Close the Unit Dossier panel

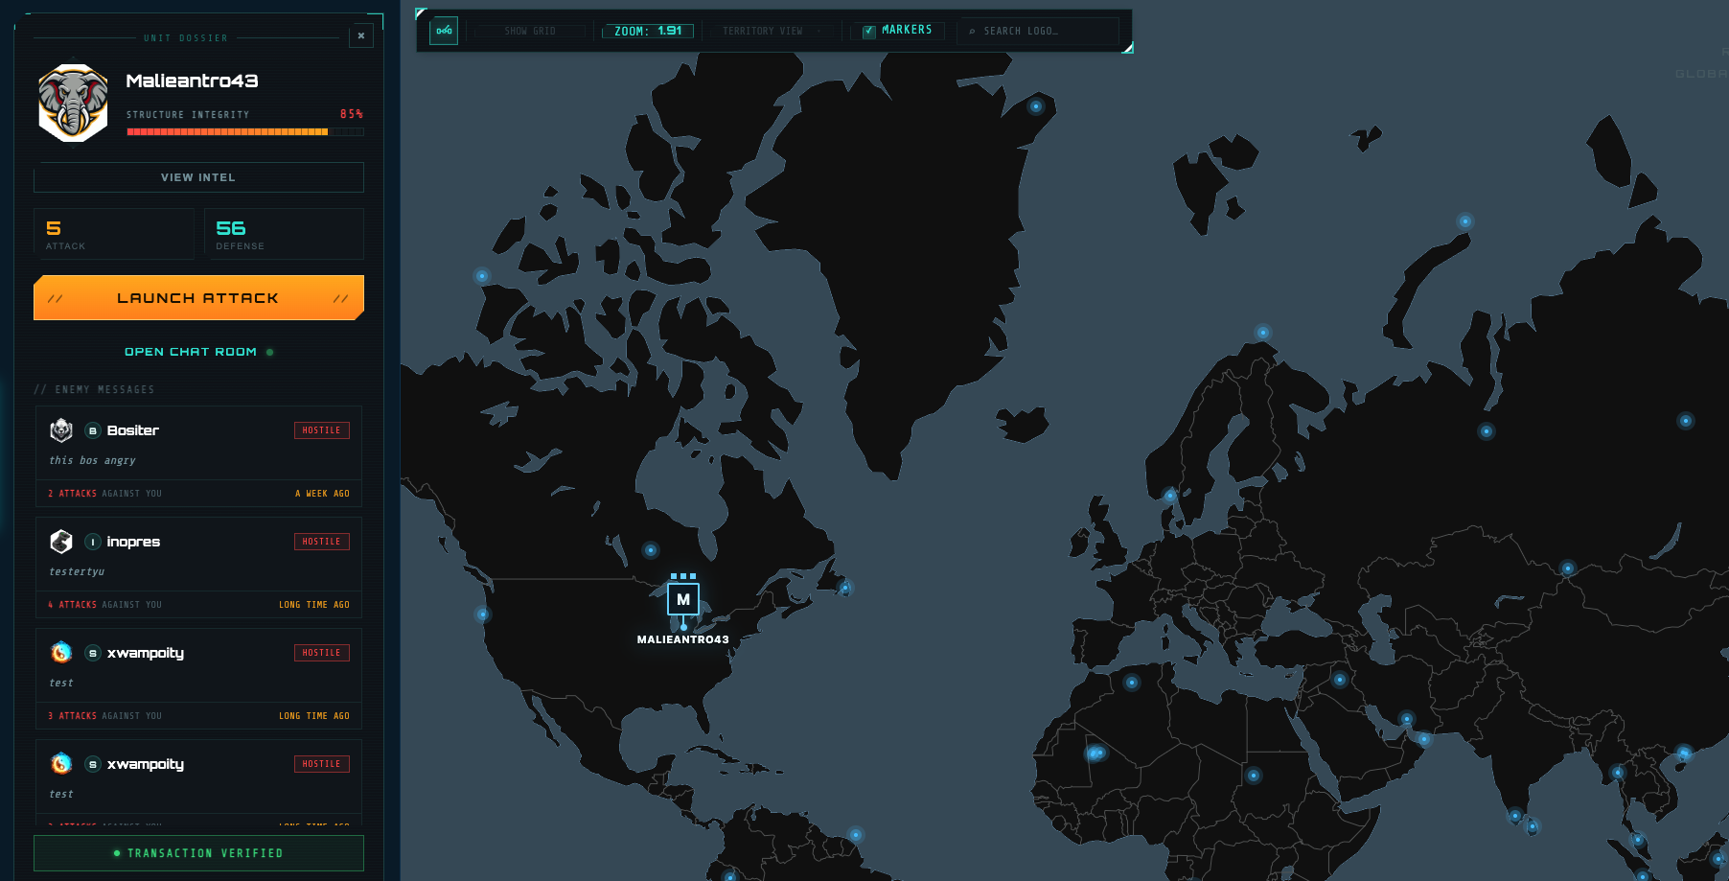click(x=361, y=36)
